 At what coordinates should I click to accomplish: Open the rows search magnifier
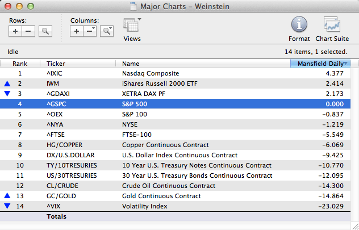coord(45,31)
